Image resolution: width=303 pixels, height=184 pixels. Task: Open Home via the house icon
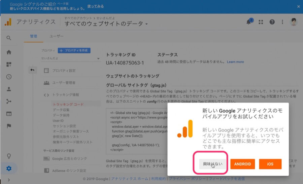coord(9,52)
